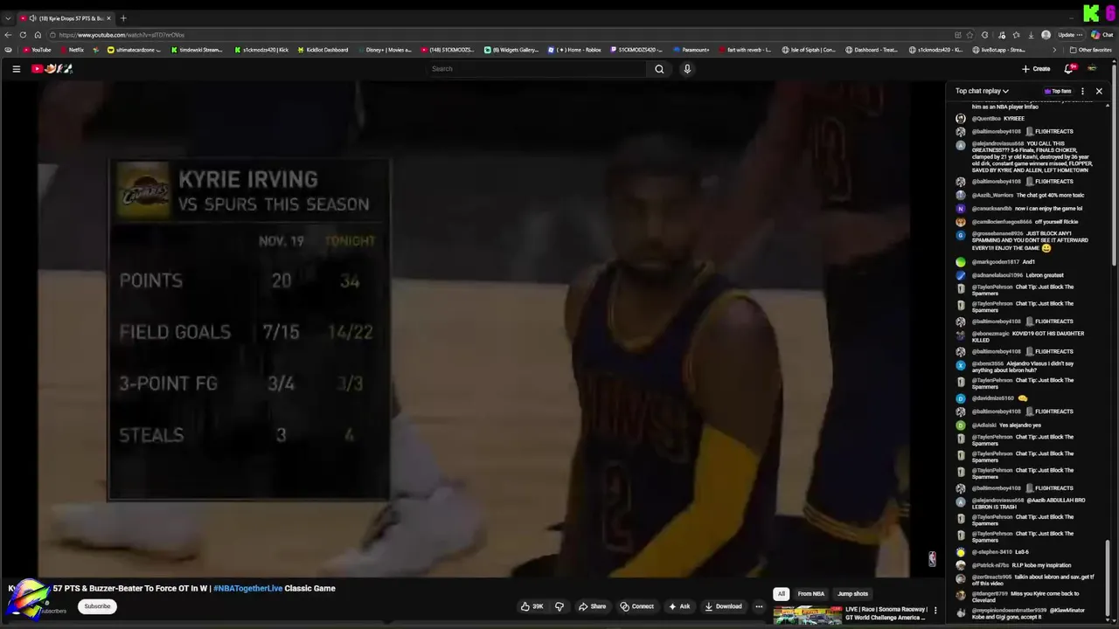1119x629 pixels.
Task: Open Sonoma Raceway live video thumbnail
Action: coord(807,615)
